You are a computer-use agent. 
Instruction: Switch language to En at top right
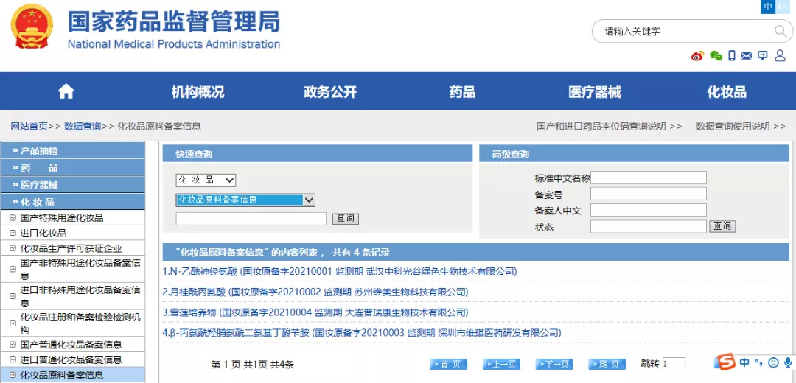coord(782,6)
